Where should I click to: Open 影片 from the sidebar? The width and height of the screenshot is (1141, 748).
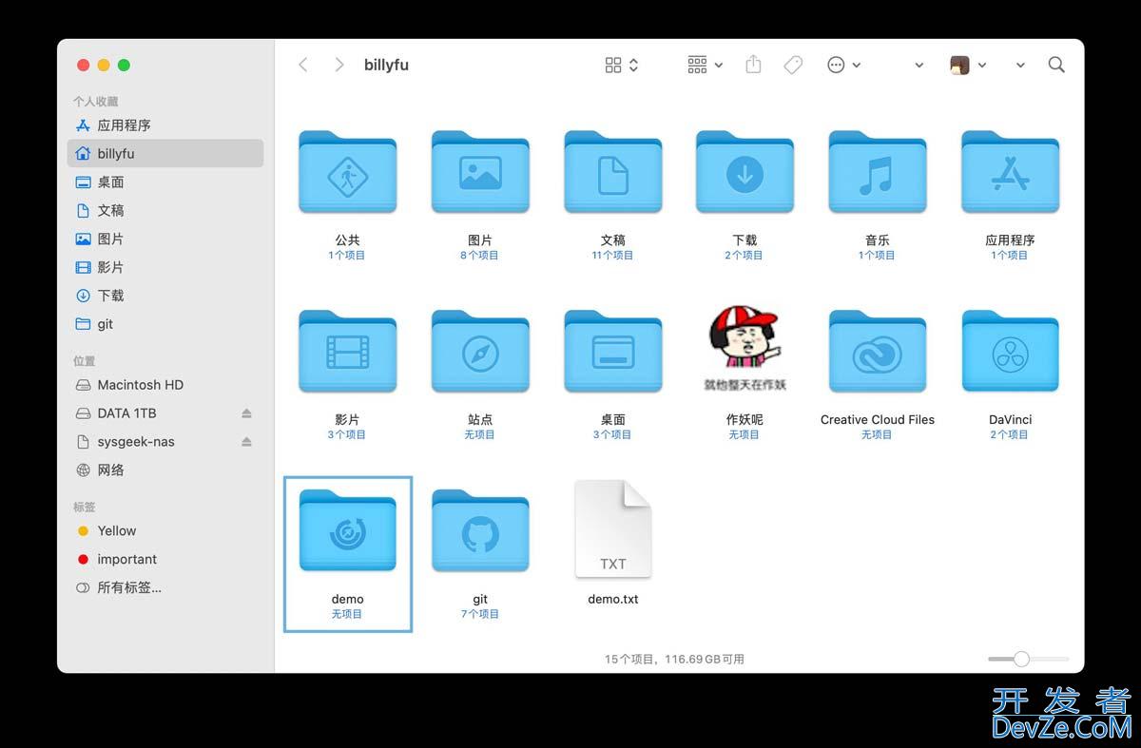165,268
